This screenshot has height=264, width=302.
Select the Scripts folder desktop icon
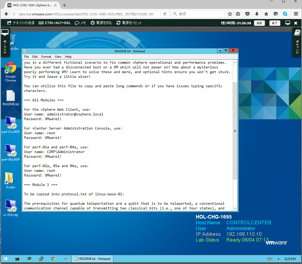click(x=10, y=180)
